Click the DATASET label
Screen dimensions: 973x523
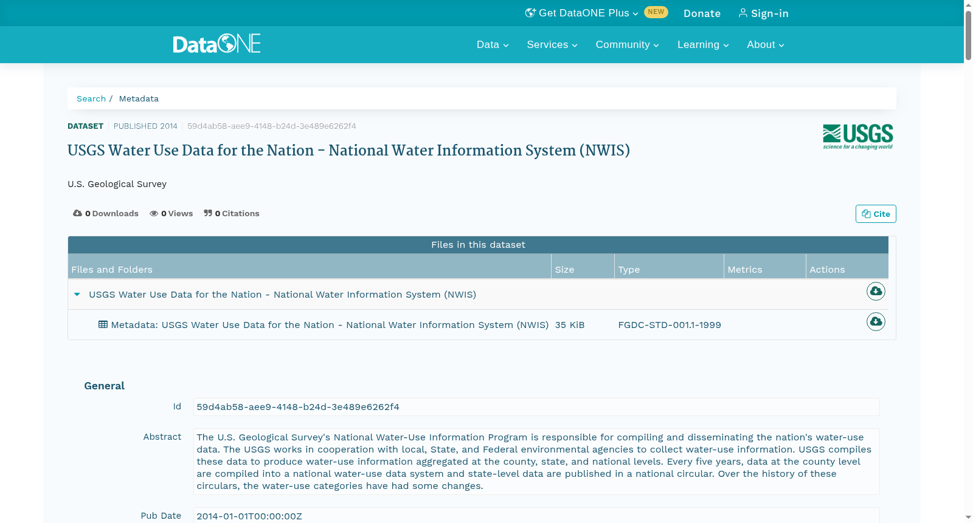coord(85,126)
